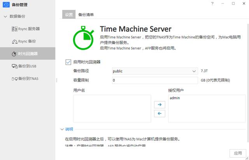249x160 pixels.
Task: Click the sidebar collapse handle
Action: (x=57, y=80)
